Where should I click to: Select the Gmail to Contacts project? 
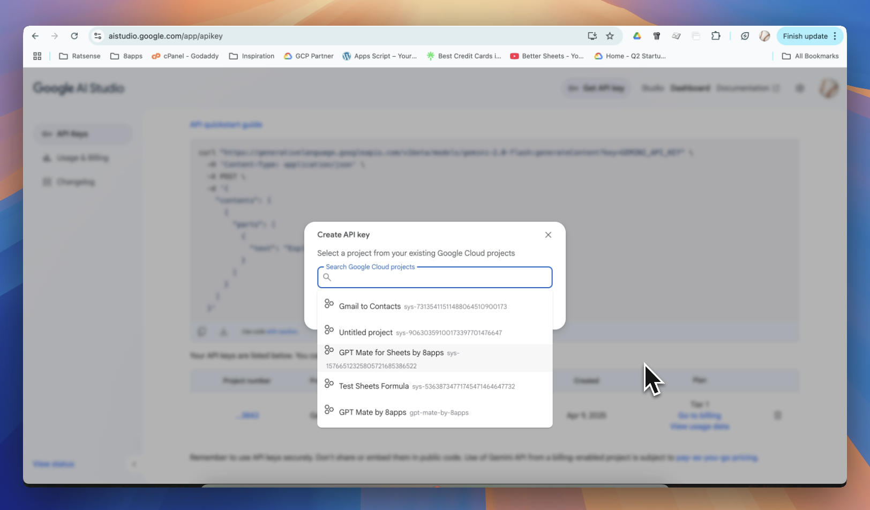point(370,306)
